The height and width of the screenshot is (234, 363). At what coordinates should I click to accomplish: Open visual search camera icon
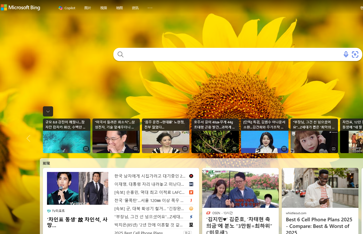(355, 54)
